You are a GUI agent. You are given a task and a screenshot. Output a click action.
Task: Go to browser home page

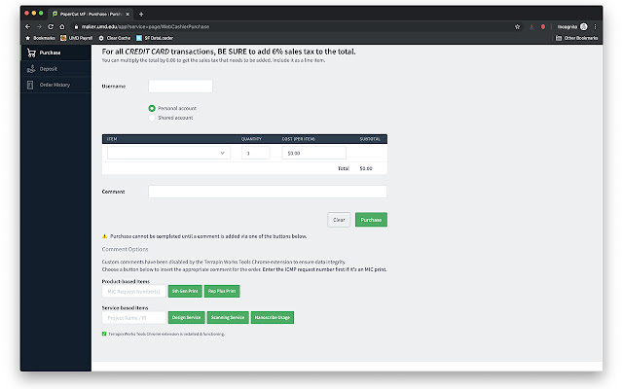pyautogui.click(x=62, y=26)
